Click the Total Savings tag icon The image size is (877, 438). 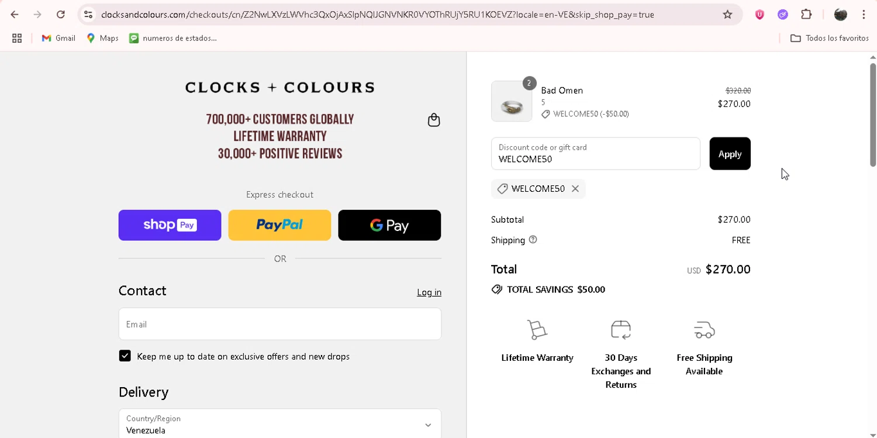point(497,289)
